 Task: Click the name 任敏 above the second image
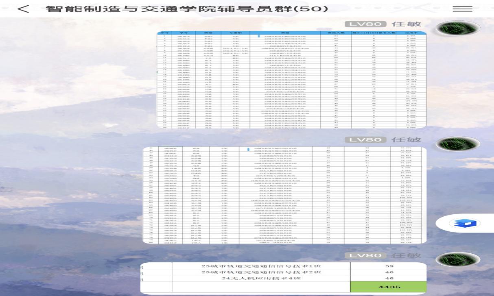pyautogui.click(x=405, y=140)
